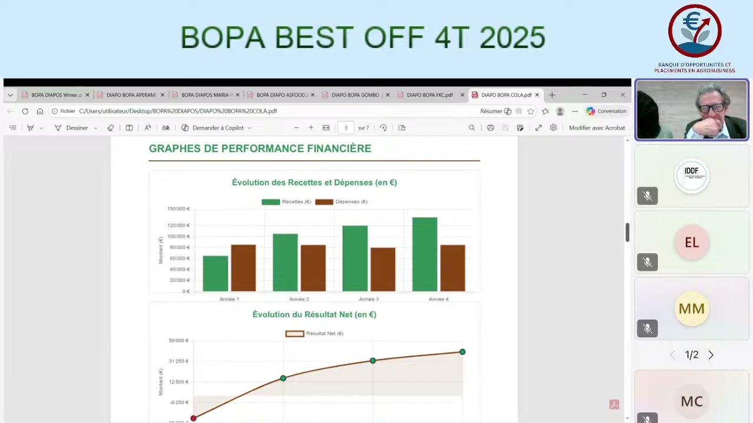Click the PDF search magnifier icon
Screen dimensions: 753x423
[472, 127]
